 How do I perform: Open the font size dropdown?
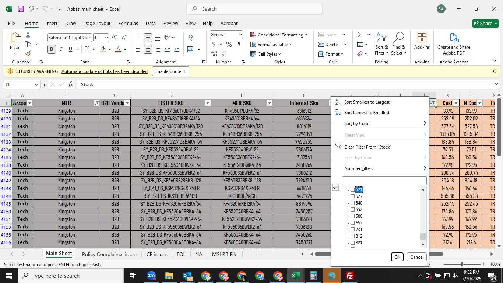pos(106,38)
